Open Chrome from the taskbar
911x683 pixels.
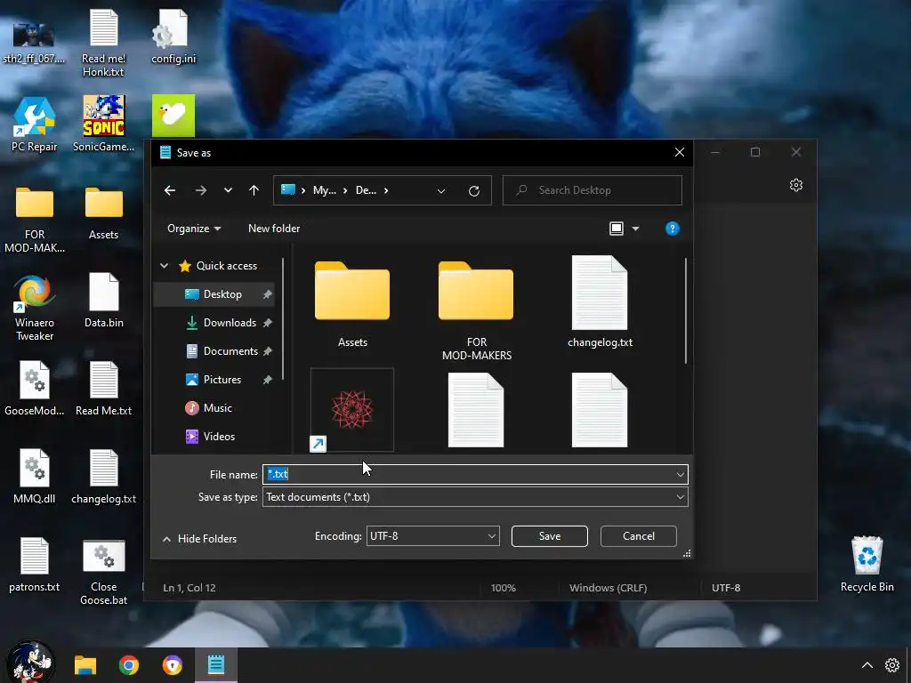tap(129, 665)
